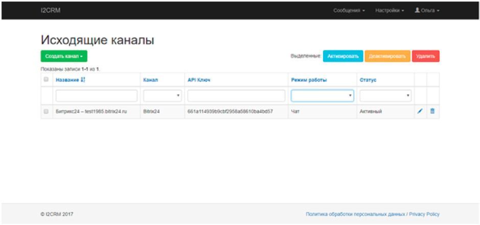
Task: Click the sort icon next to Название
Action: (x=83, y=80)
